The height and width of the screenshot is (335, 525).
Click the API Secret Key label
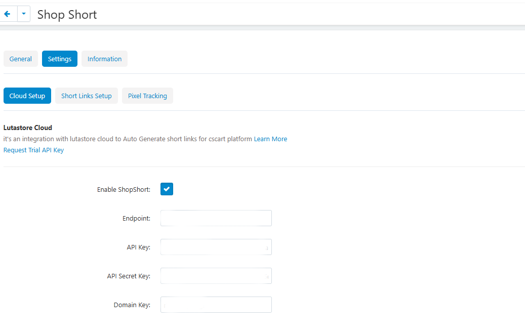[x=129, y=276]
